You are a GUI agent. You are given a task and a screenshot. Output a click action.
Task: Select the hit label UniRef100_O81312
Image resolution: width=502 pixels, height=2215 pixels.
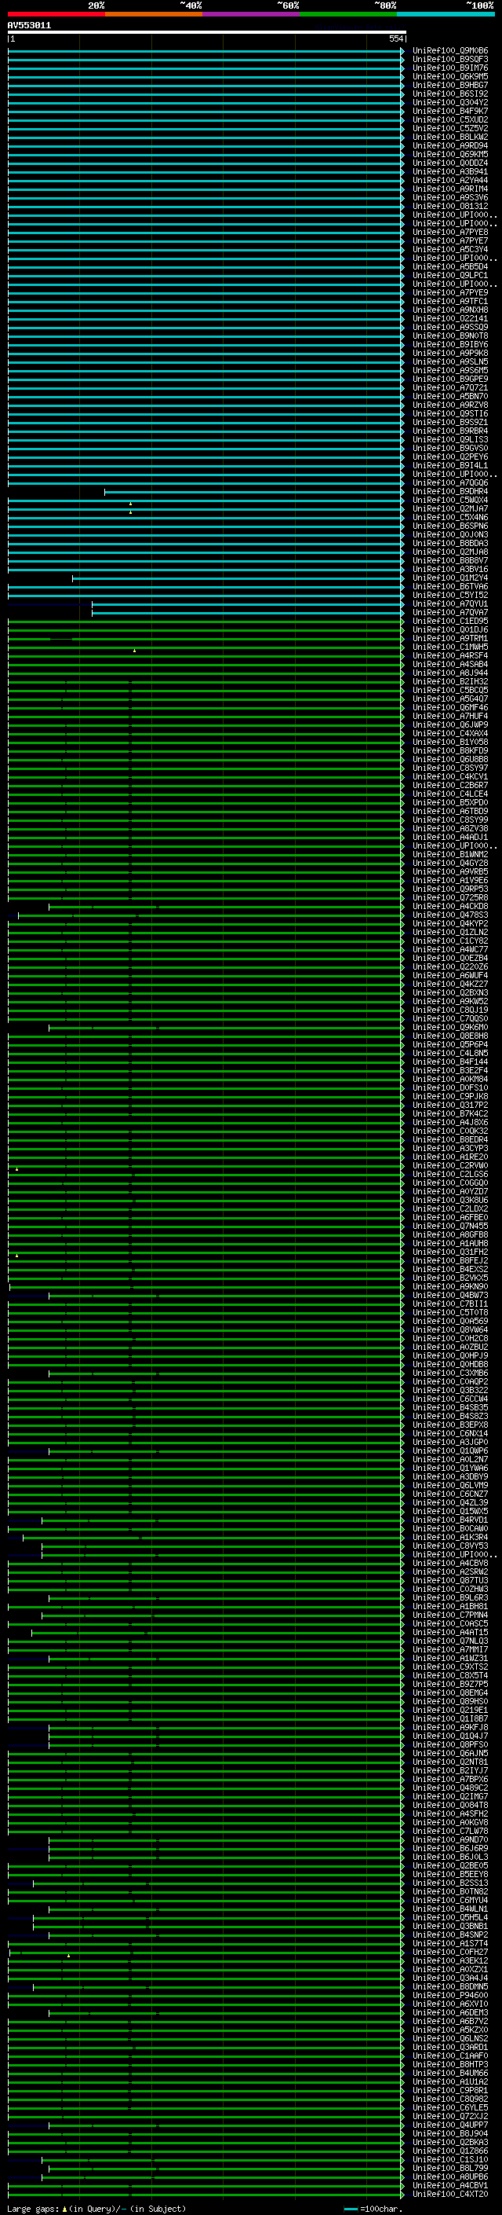(x=450, y=207)
